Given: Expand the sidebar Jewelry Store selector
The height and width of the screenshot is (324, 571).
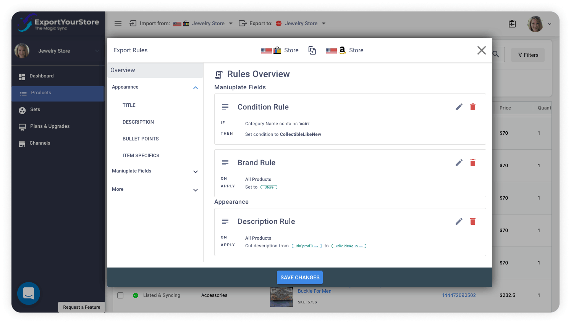Looking at the screenshot, I should [57, 51].
